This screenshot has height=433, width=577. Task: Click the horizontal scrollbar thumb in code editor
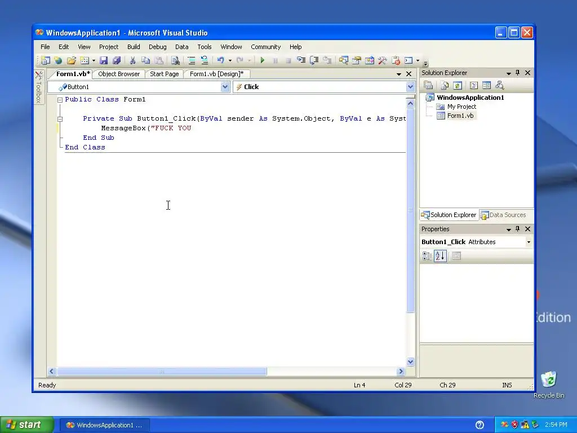click(162, 372)
